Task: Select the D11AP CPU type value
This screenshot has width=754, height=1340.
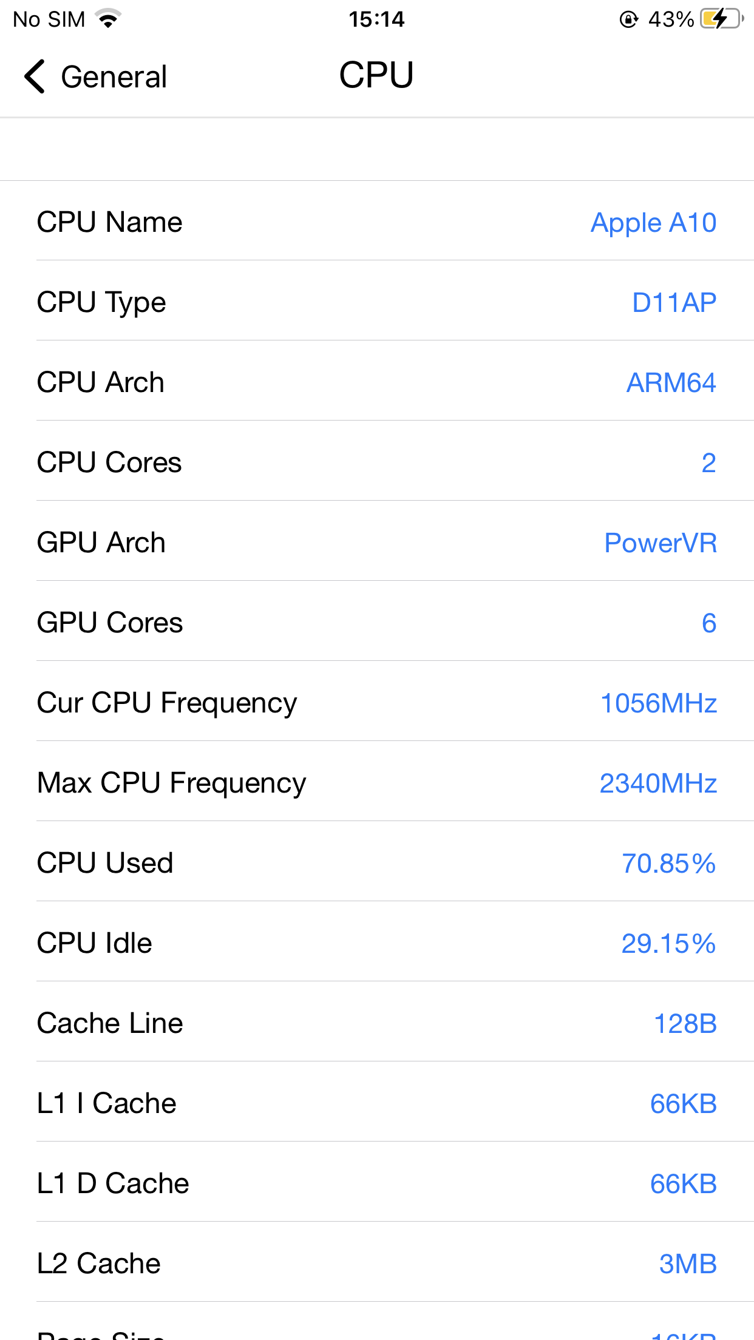Action: click(674, 302)
